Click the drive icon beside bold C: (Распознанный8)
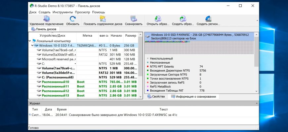This screenshot has height=132, width=288. [39, 77]
